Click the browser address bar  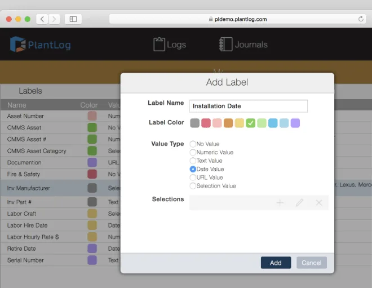238,19
